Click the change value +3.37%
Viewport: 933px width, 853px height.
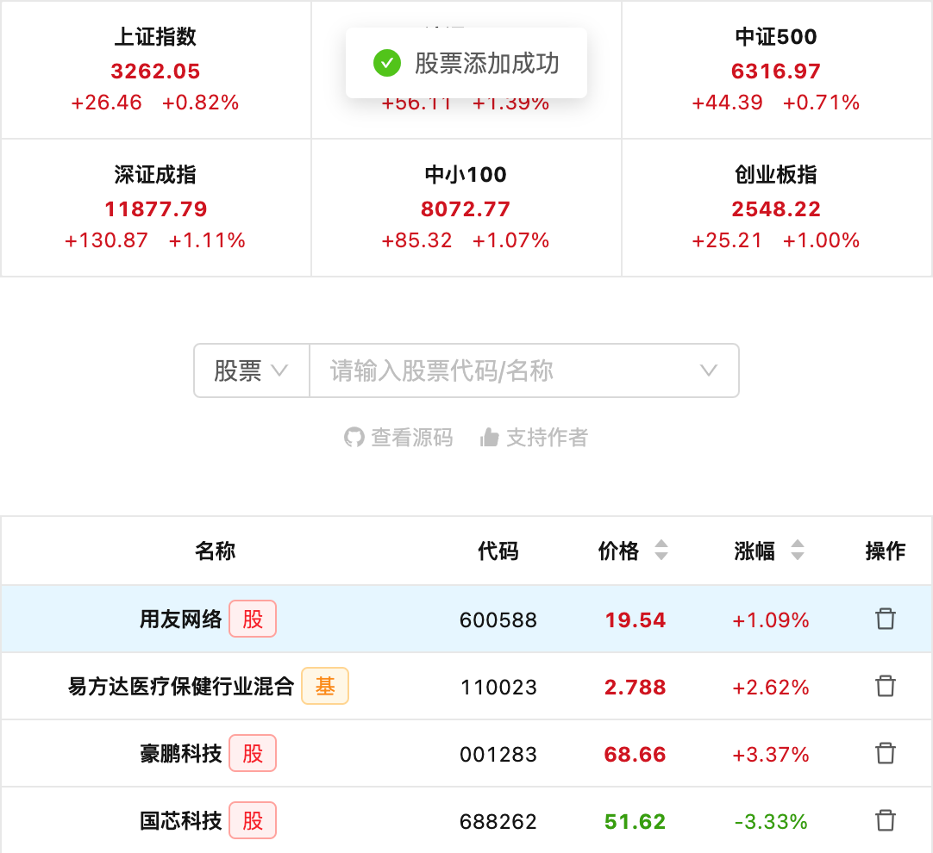(x=771, y=754)
